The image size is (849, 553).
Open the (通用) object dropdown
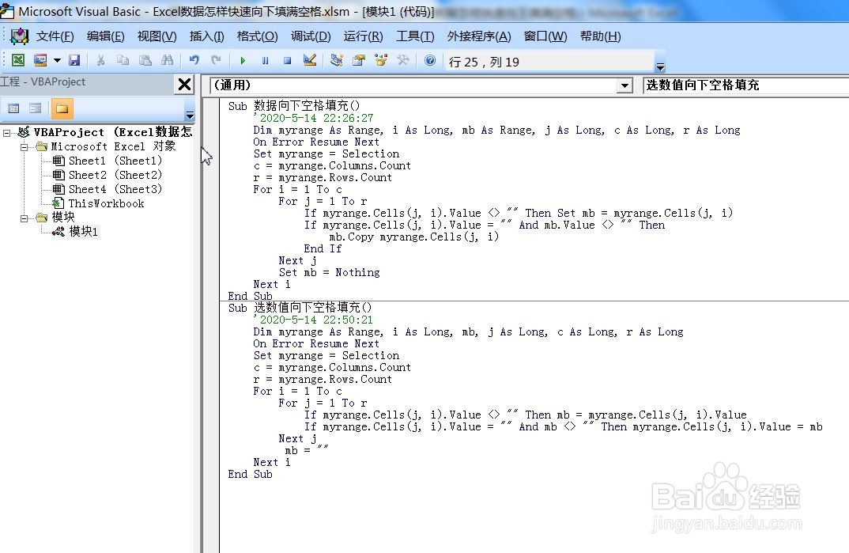[625, 85]
